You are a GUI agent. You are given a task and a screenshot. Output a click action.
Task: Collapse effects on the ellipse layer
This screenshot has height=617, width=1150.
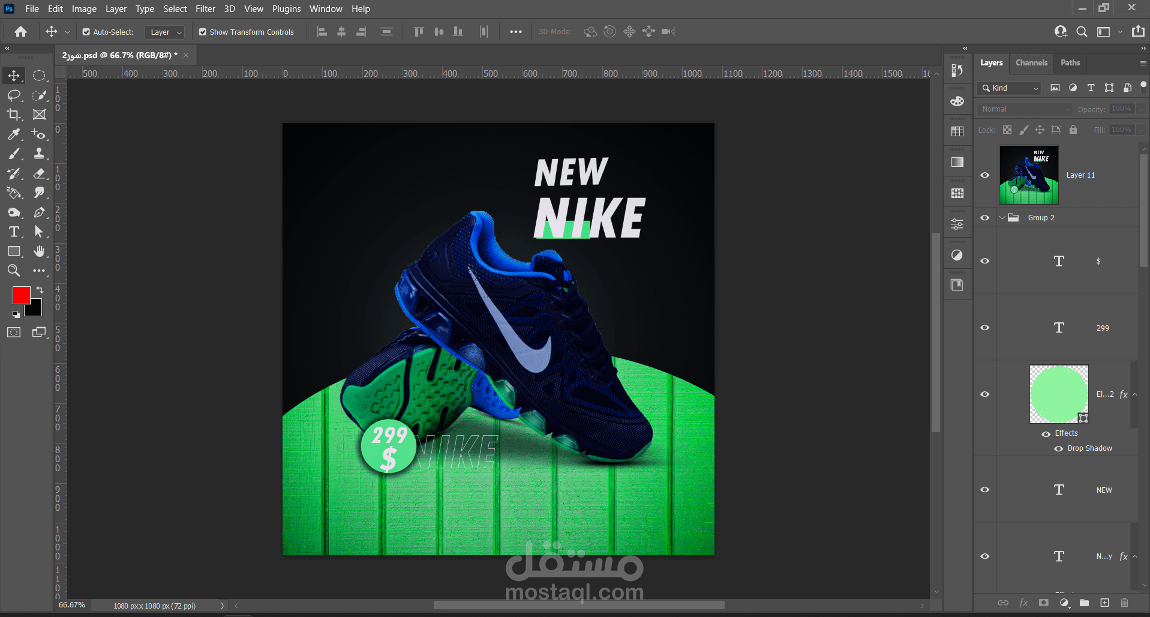tap(1134, 394)
